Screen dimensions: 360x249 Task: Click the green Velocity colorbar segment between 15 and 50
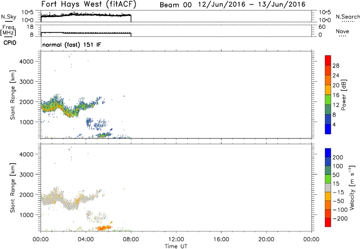click(328, 179)
